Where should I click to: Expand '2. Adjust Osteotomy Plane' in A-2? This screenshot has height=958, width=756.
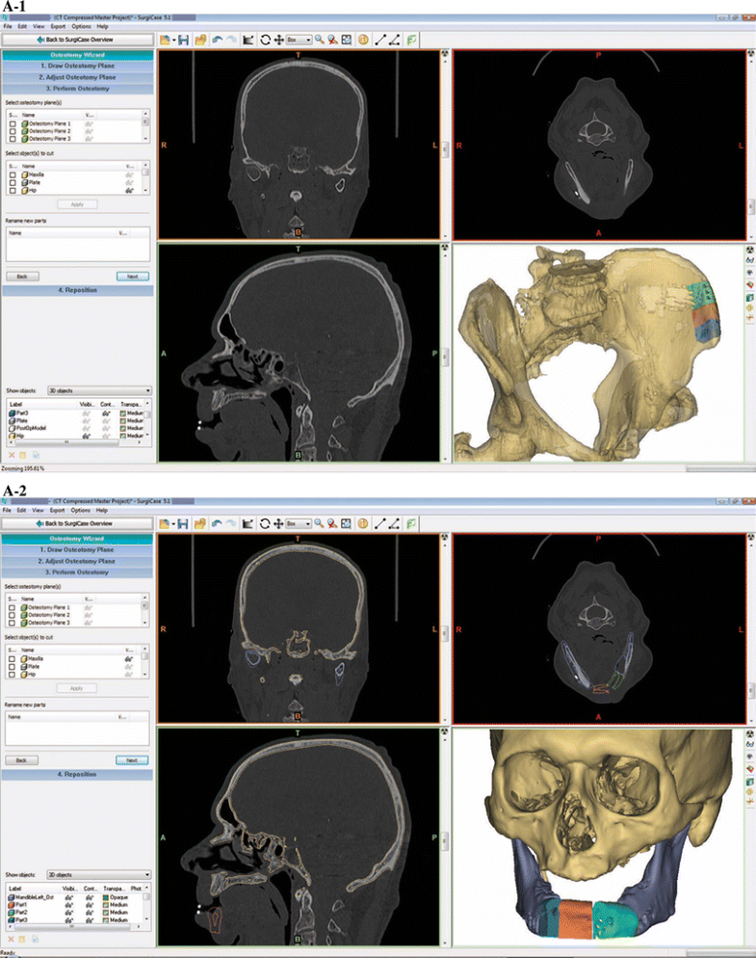[x=77, y=561]
